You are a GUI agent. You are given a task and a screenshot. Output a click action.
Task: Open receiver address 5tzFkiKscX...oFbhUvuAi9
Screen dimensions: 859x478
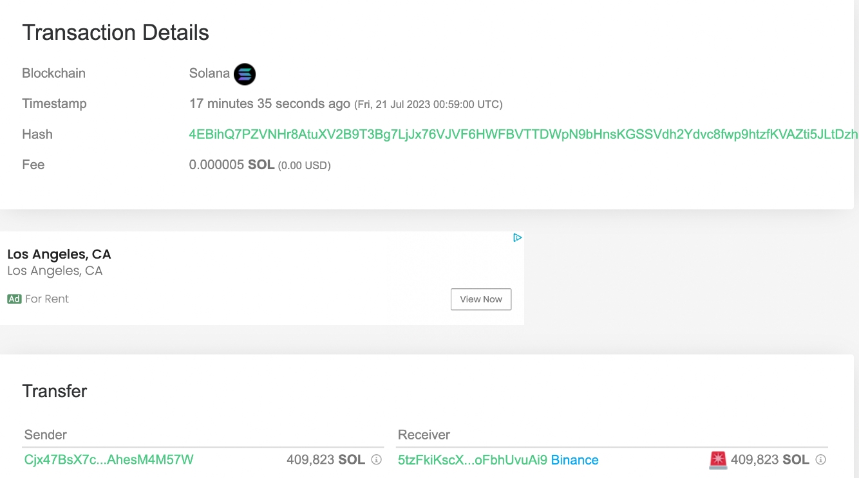click(x=473, y=460)
